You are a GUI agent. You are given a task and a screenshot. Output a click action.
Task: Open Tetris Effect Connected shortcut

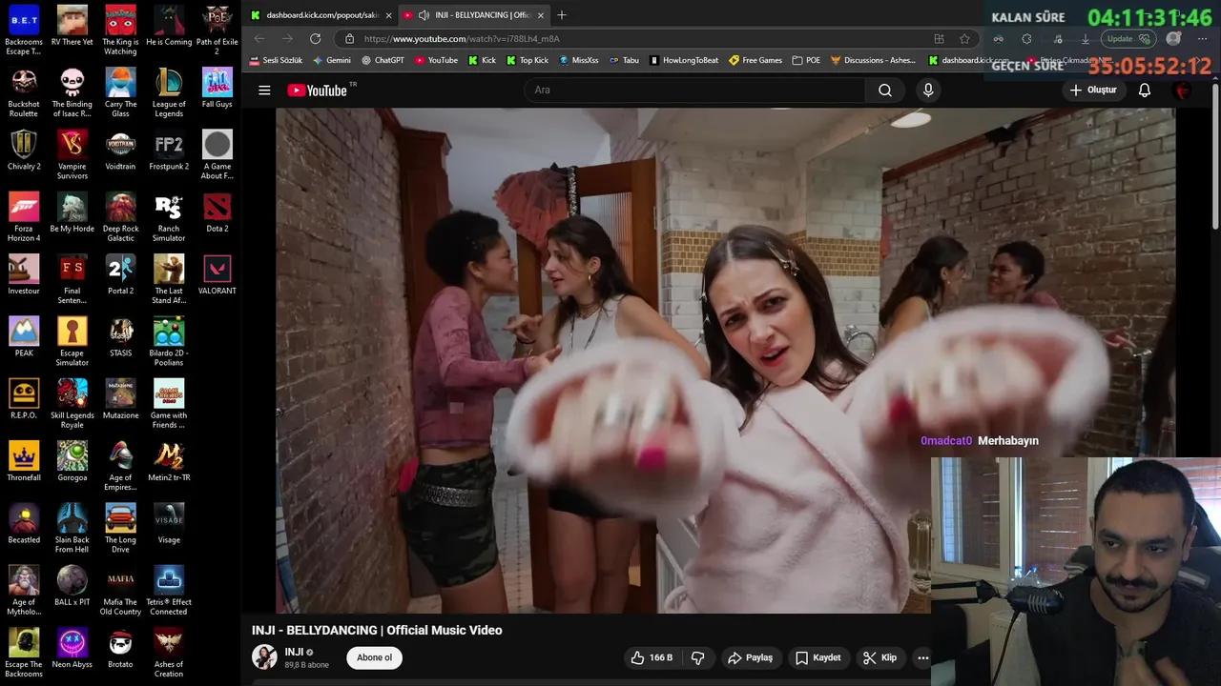169,591
